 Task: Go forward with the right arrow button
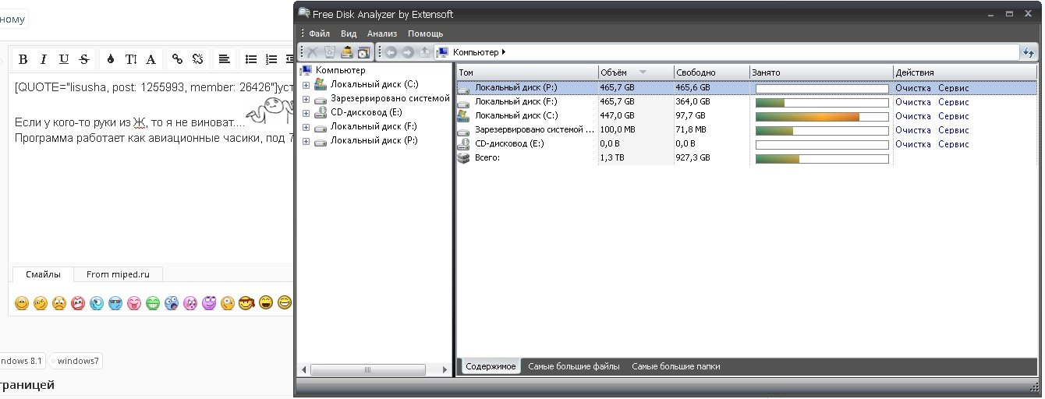point(407,52)
